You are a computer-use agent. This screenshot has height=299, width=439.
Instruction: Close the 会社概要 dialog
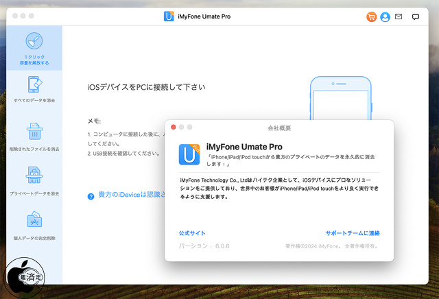[x=174, y=127]
